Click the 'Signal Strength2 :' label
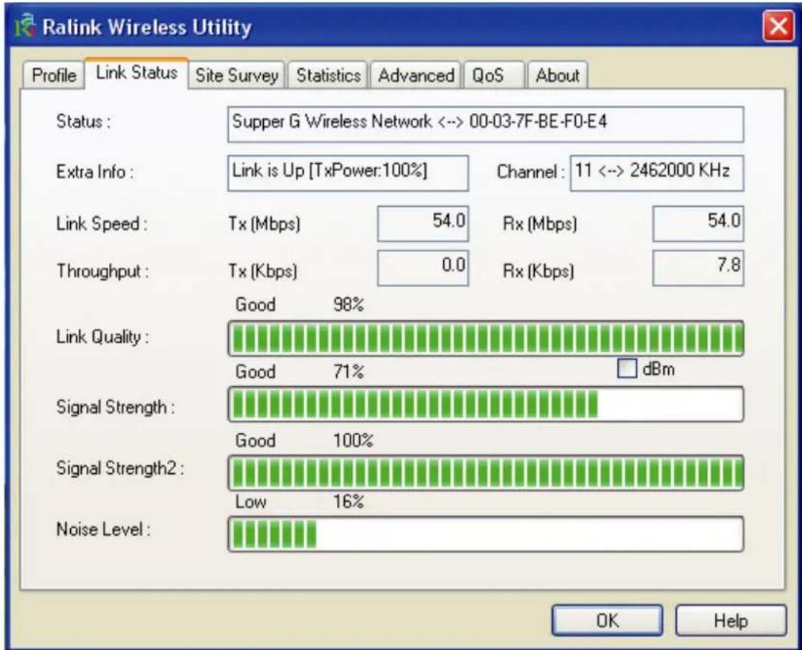 click(x=120, y=468)
